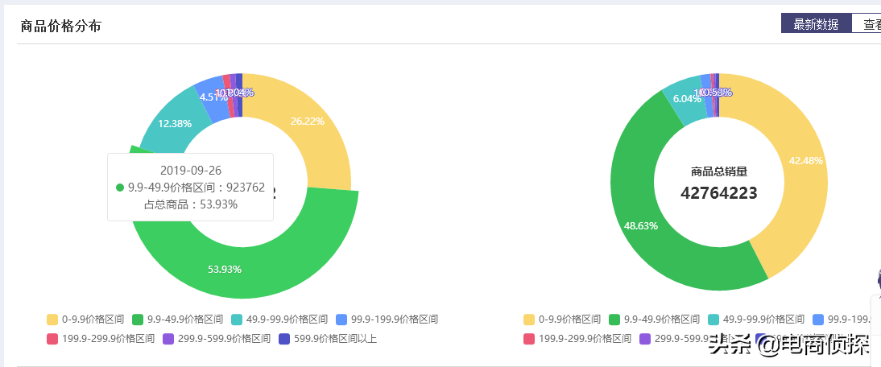Toggle 0-9.9价格区间 legend in left chart
Screen dimensions: 881x367
tap(85, 320)
